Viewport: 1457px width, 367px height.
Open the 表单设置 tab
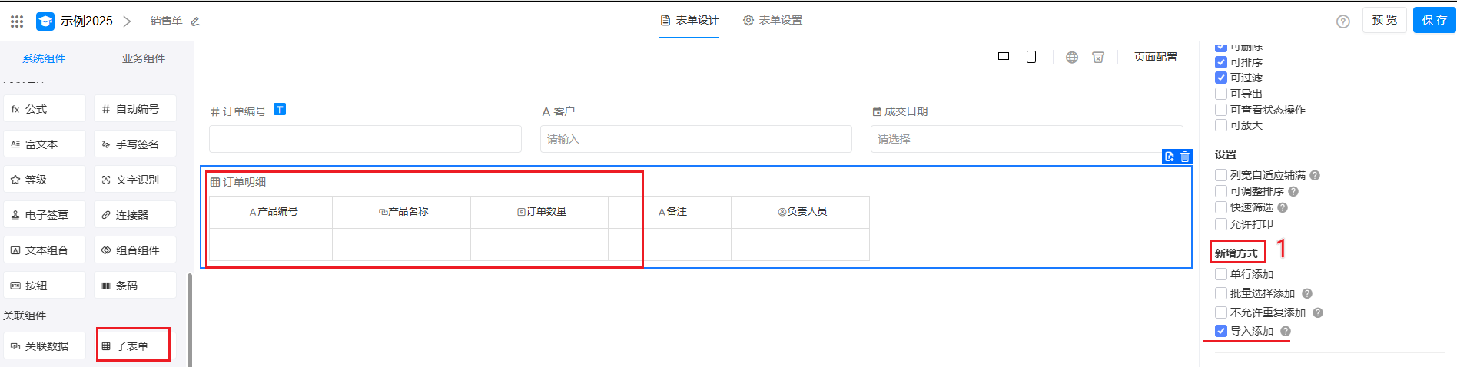pyautogui.click(x=772, y=20)
